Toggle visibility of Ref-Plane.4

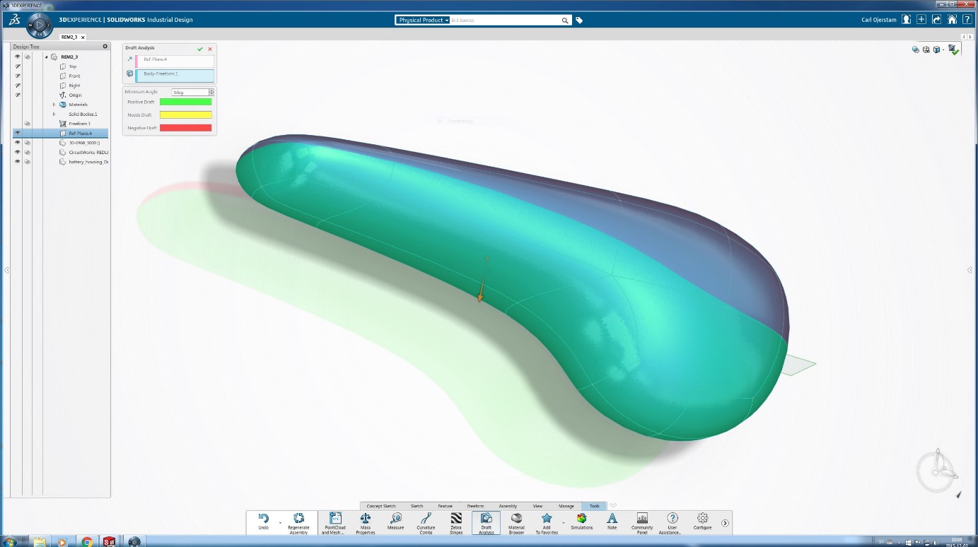(17, 133)
